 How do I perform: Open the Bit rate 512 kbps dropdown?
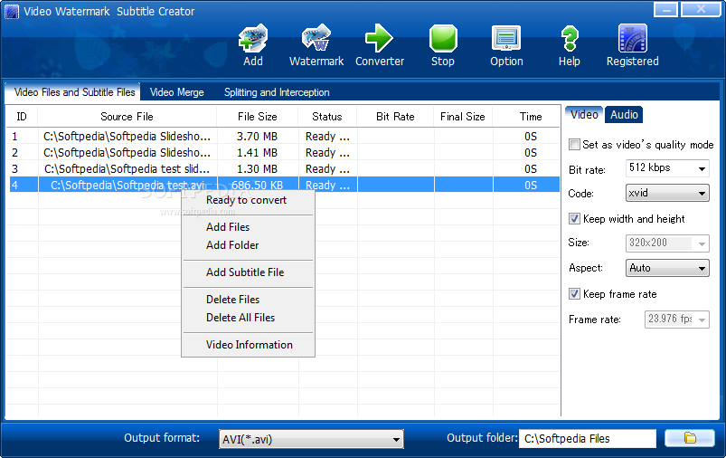click(667, 168)
